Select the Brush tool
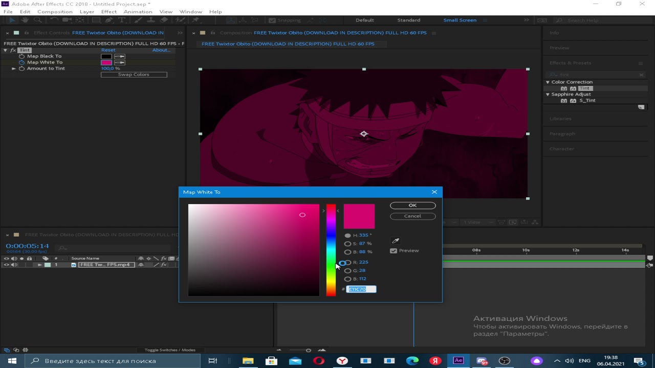The image size is (655, 368). (138, 20)
